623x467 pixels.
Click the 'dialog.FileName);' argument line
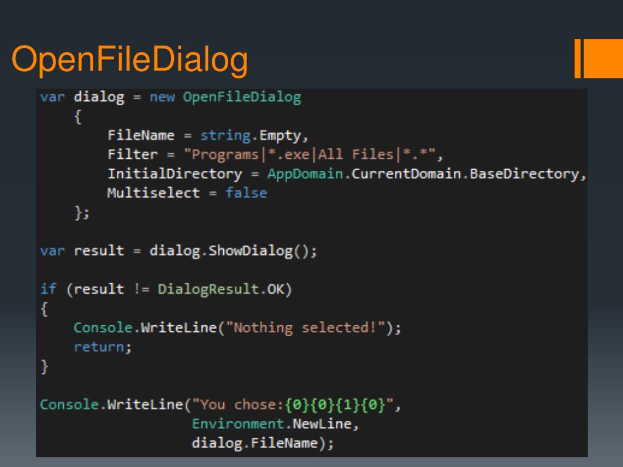tap(263, 443)
